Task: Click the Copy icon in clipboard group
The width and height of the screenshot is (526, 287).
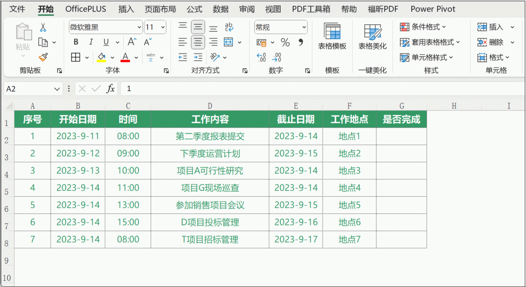Action: click(x=43, y=42)
